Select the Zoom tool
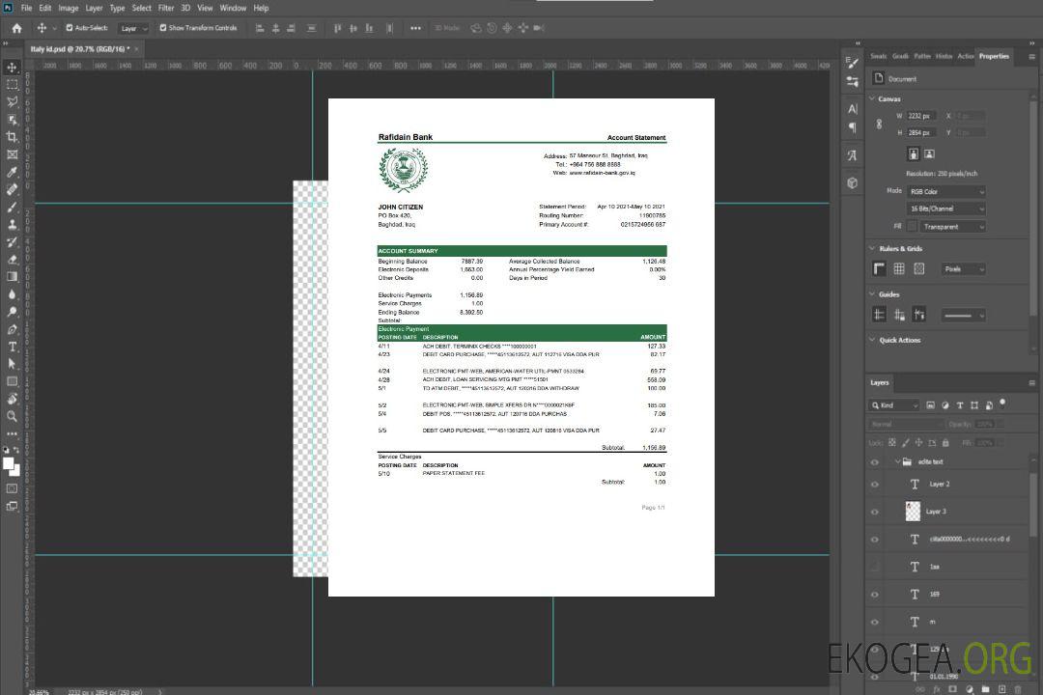 point(12,416)
